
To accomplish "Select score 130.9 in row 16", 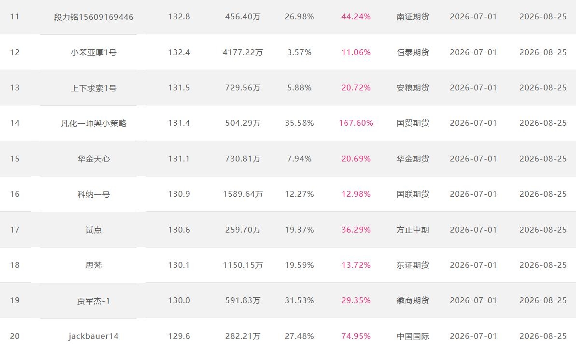I will 179,194.
